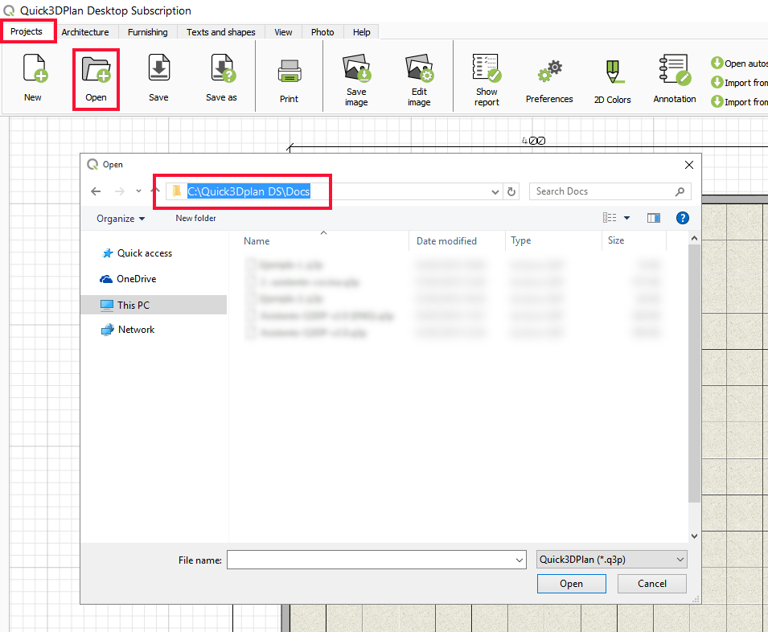Expand the File name history dropdown

pos(520,560)
